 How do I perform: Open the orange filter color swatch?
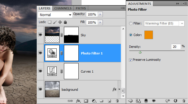pyautogui.click(x=149, y=35)
